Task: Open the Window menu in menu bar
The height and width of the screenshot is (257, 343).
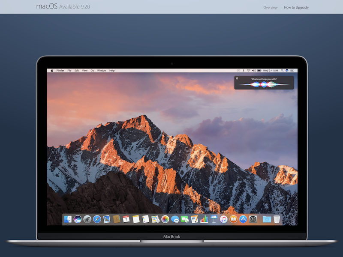Action: (x=102, y=70)
